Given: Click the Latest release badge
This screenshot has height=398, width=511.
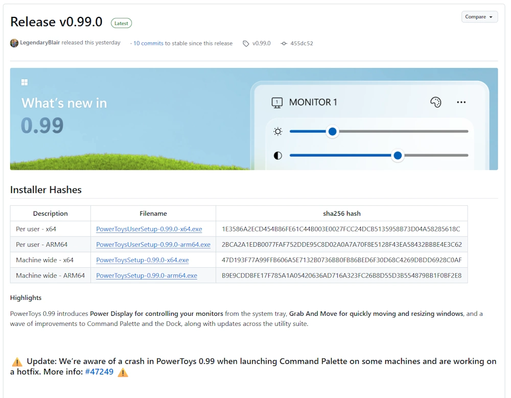Looking at the screenshot, I should click(x=121, y=23).
